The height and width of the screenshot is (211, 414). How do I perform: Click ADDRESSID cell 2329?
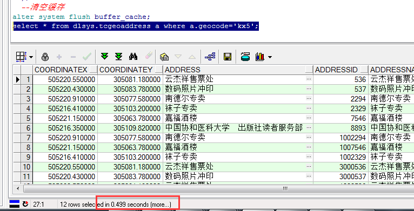pyautogui.click(x=341, y=108)
